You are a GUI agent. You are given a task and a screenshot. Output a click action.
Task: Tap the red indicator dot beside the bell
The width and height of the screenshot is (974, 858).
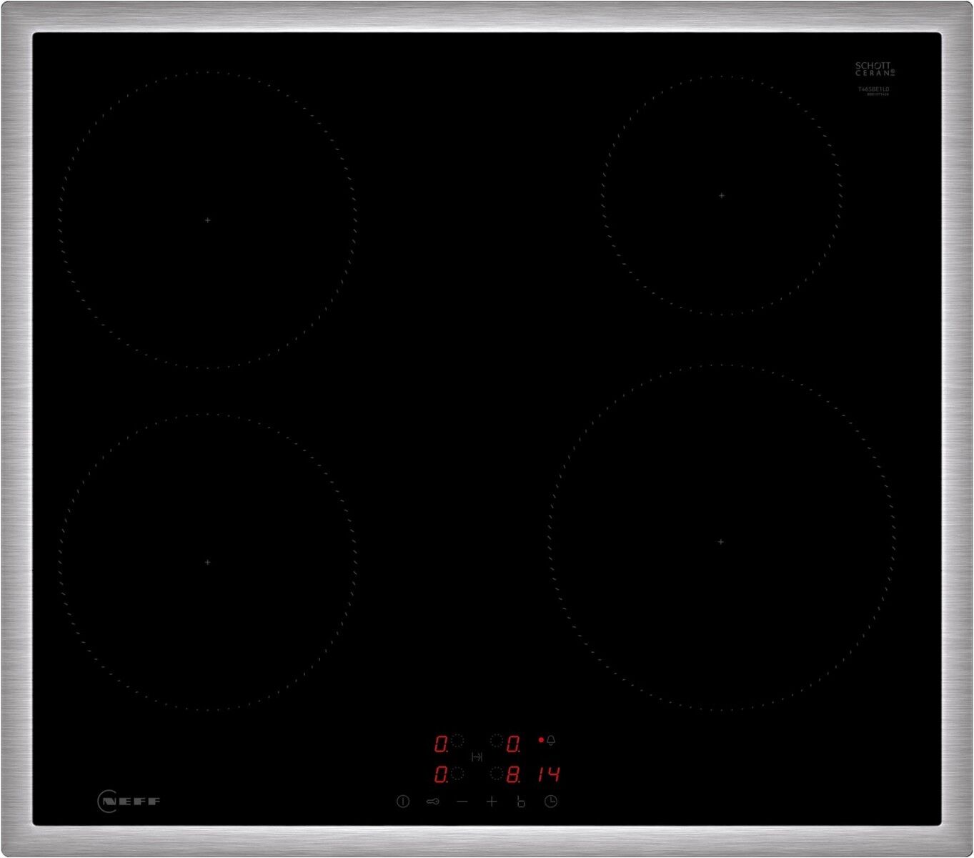pos(541,740)
